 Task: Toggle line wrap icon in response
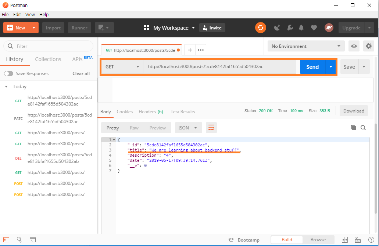pos(211,128)
